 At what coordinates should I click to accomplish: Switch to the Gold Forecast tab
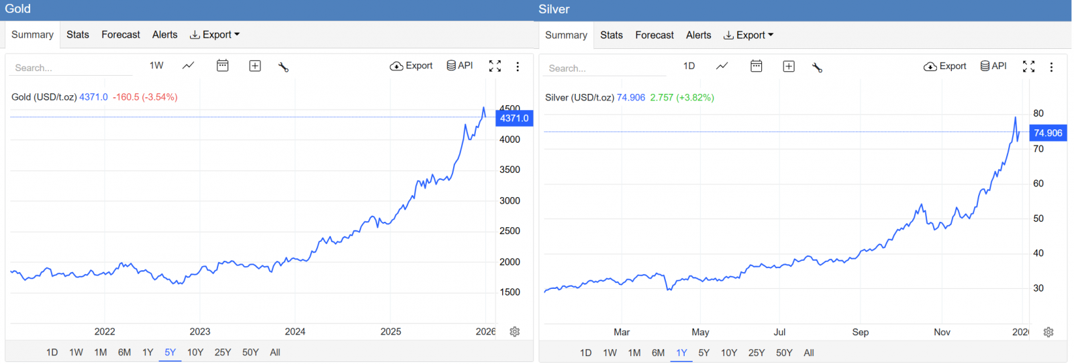[x=121, y=35]
